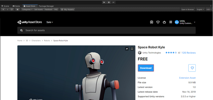Pause the Unity editor playback
Viewport: 213px width, 100px height.
click(x=109, y=2)
